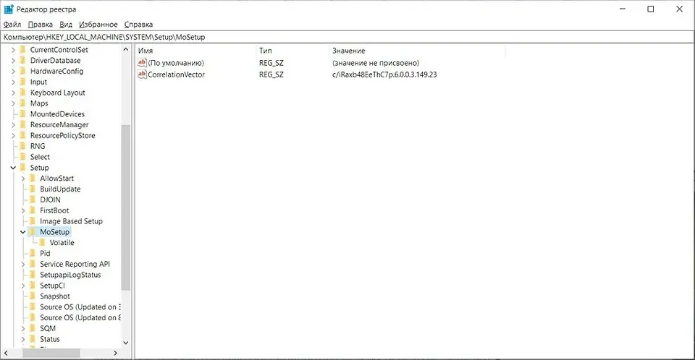The width and height of the screenshot is (695, 360).
Task: Select the HardwareConfig key in tree
Action: [x=56, y=72]
